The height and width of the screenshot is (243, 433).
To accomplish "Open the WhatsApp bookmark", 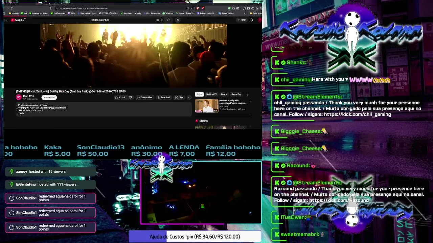I will (x=168, y=13).
